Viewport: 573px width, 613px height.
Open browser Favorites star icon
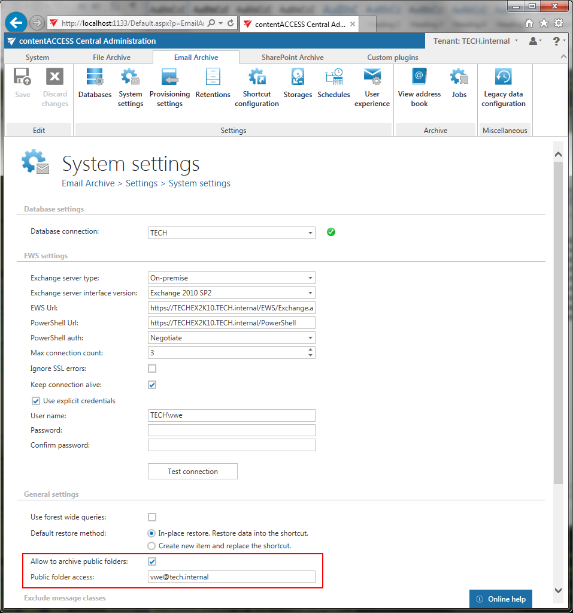544,23
